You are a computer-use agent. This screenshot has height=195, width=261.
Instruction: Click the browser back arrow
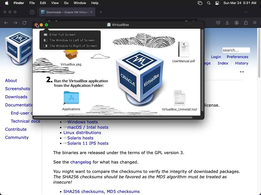coord(6,23)
